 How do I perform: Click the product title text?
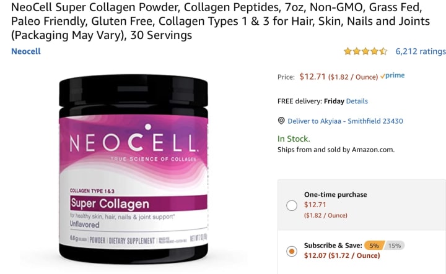coord(221,21)
